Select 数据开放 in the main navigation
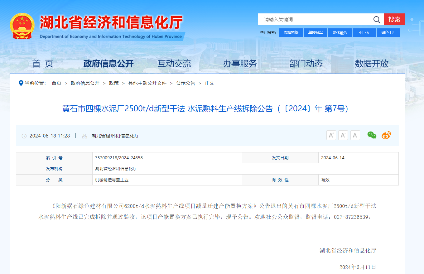The height and width of the screenshot is (274, 424). click(372, 64)
